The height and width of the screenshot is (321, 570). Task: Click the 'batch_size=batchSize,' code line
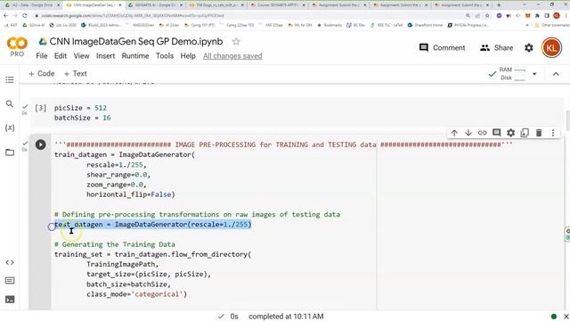tap(128, 284)
